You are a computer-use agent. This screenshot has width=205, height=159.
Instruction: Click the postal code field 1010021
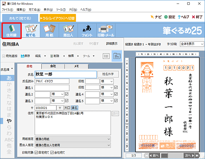click(x=46, y=108)
